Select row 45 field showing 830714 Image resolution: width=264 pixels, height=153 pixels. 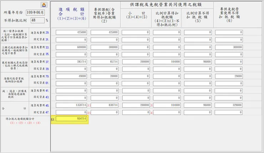pyautogui.click(x=105, y=105)
